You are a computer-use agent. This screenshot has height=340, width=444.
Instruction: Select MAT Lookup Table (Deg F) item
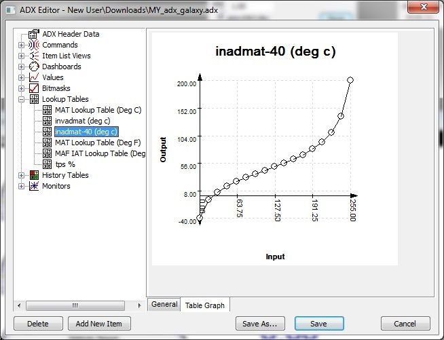(98, 143)
